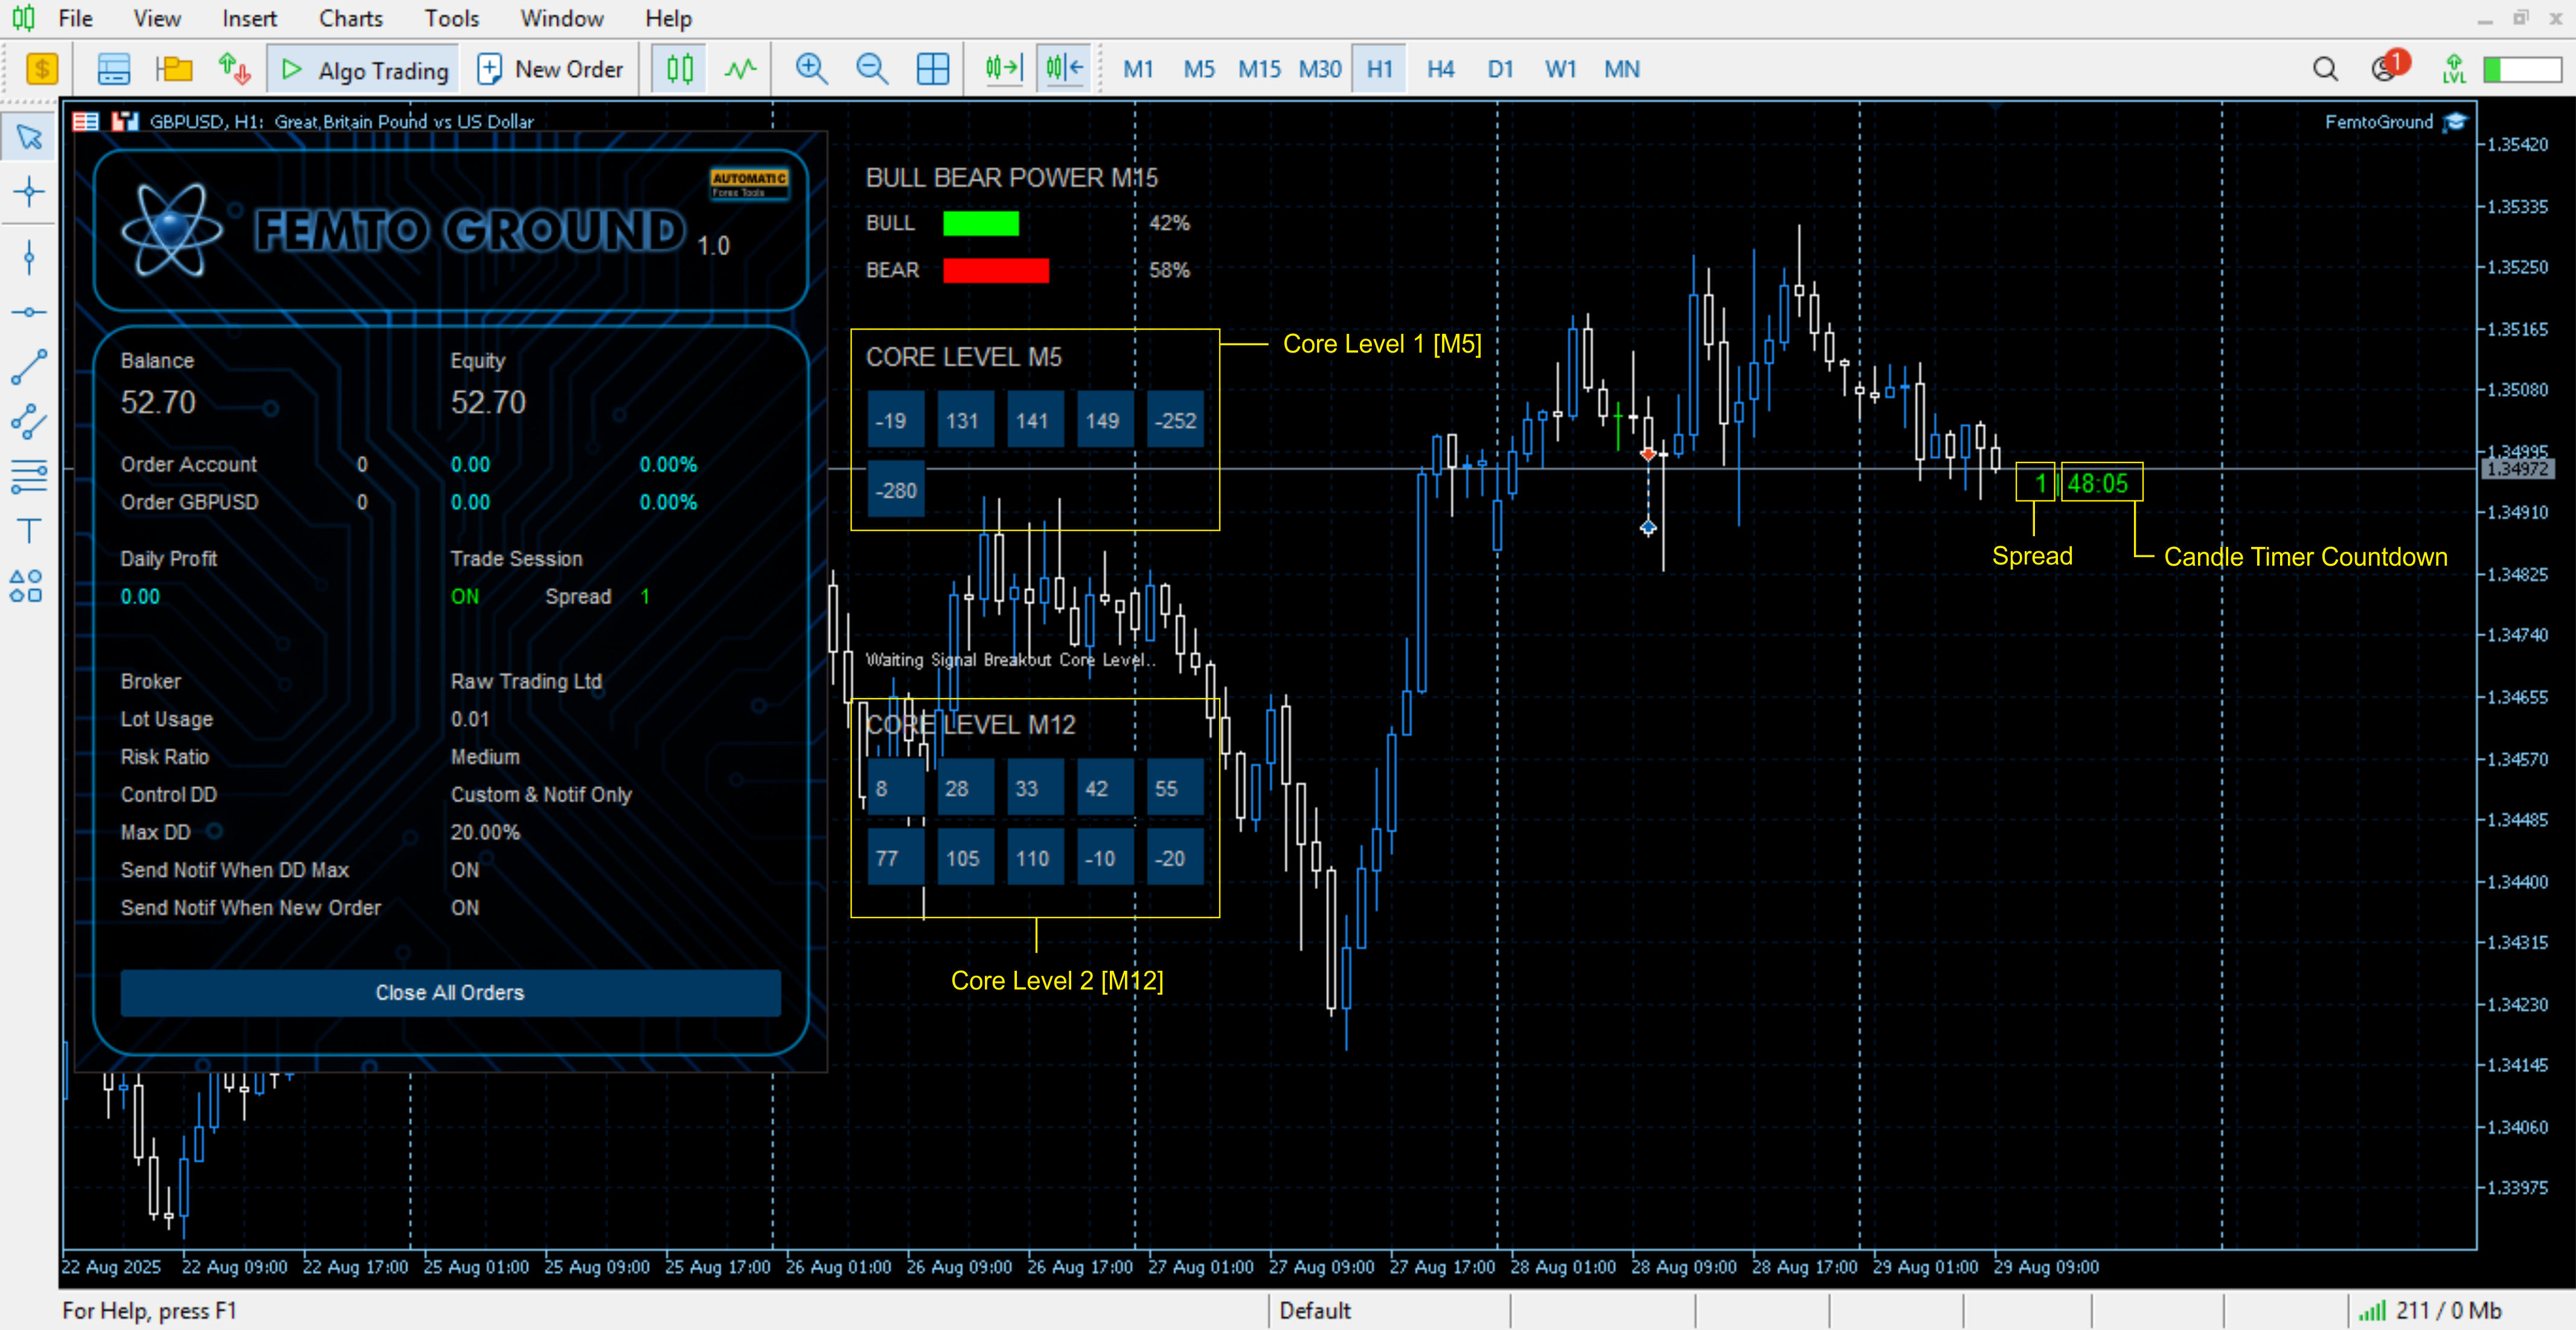
Task: Open the Tools menu
Action: (452, 18)
